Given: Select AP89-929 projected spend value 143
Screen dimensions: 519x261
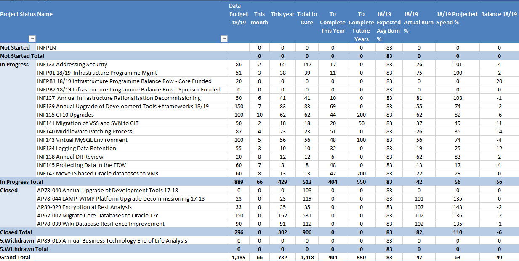Looking at the screenshot, I should 458,207.
